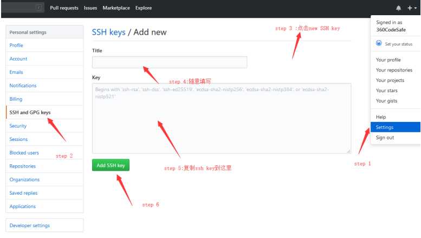Open the notifications bell icon
The image size is (421, 238).
tap(398, 8)
